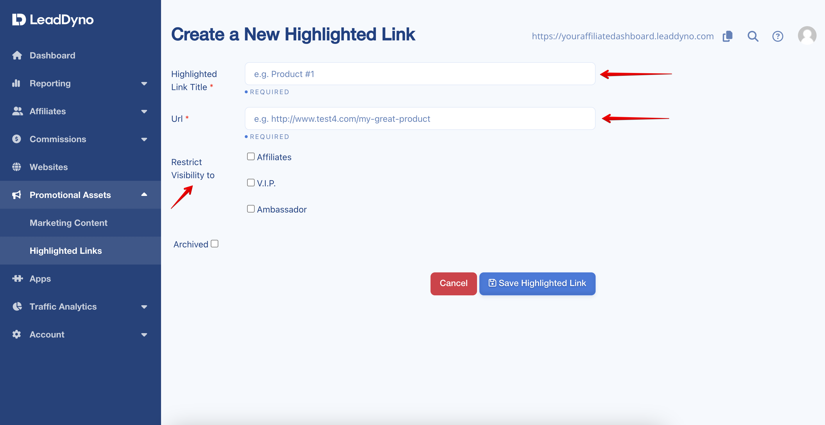Focus the Url input field
The width and height of the screenshot is (825, 425).
pos(420,119)
